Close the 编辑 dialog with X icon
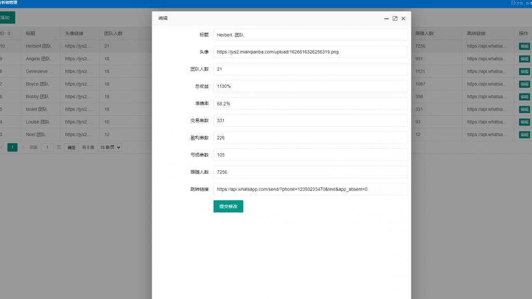532x299 pixels. pyautogui.click(x=403, y=18)
